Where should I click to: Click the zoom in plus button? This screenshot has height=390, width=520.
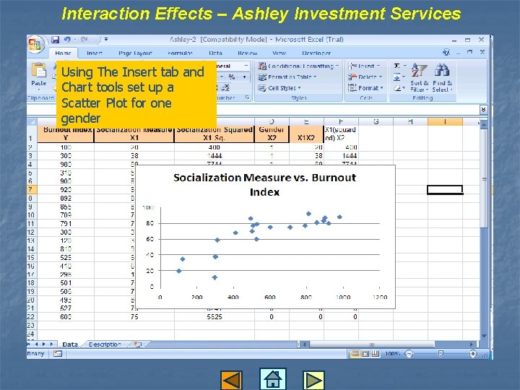click(473, 354)
